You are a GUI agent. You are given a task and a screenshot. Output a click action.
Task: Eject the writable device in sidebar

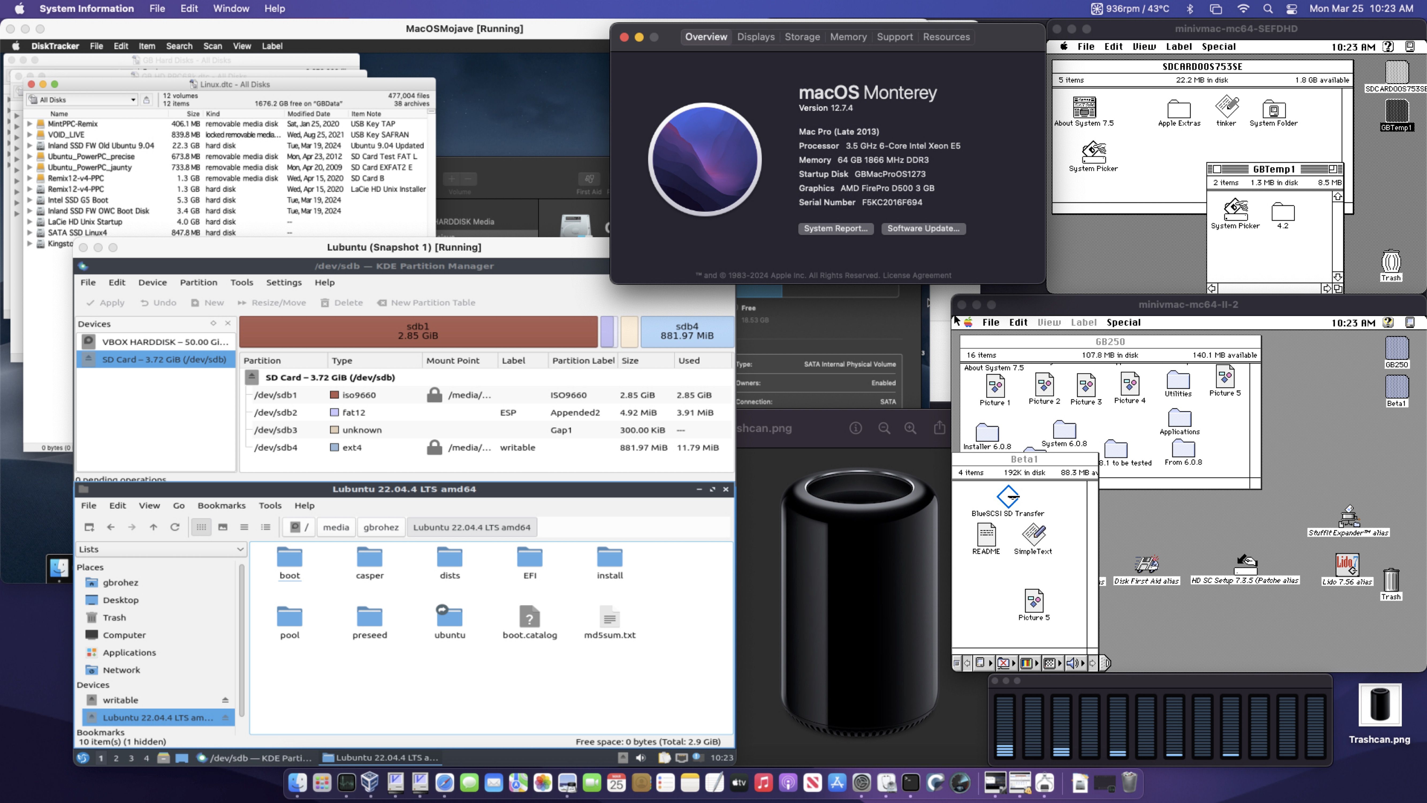point(225,700)
